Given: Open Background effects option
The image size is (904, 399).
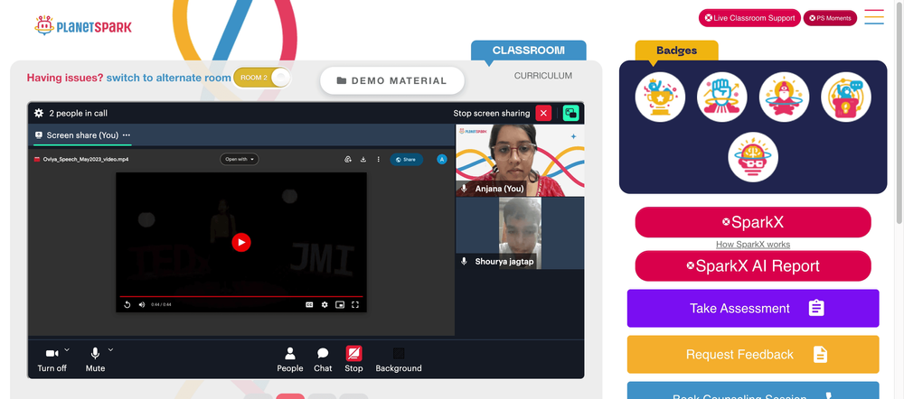Looking at the screenshot, I should (x=399, y=360).
